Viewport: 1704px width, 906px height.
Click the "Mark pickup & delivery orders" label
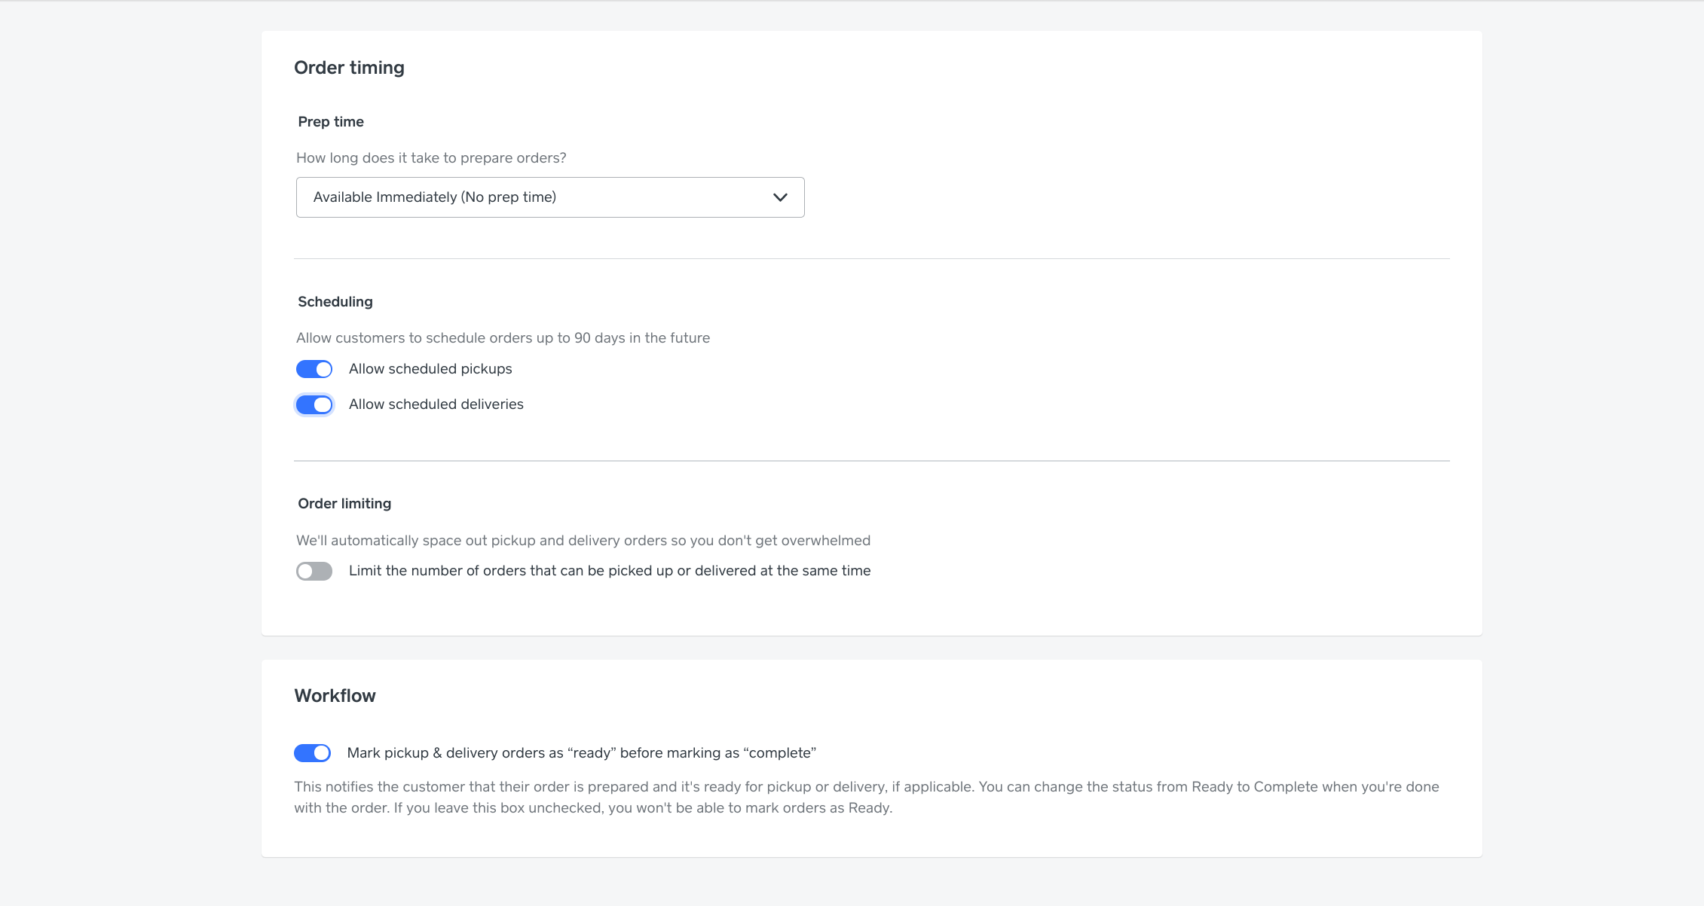581,753
